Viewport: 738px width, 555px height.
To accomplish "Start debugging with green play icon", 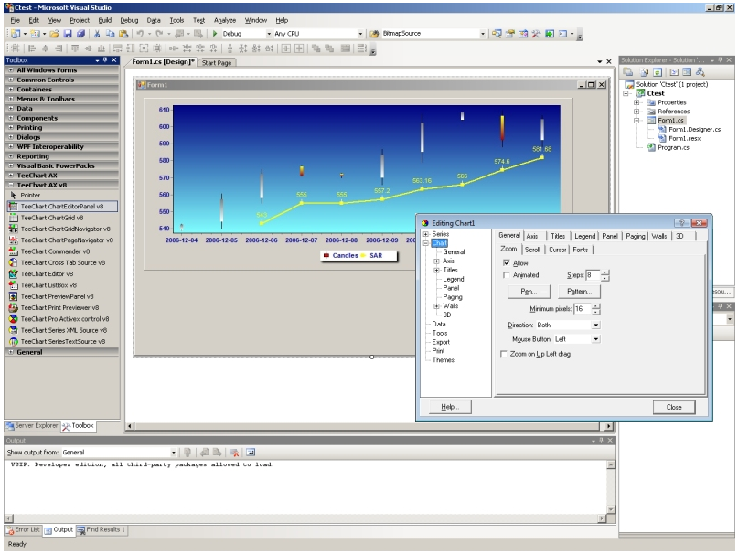I will (215, 34).
